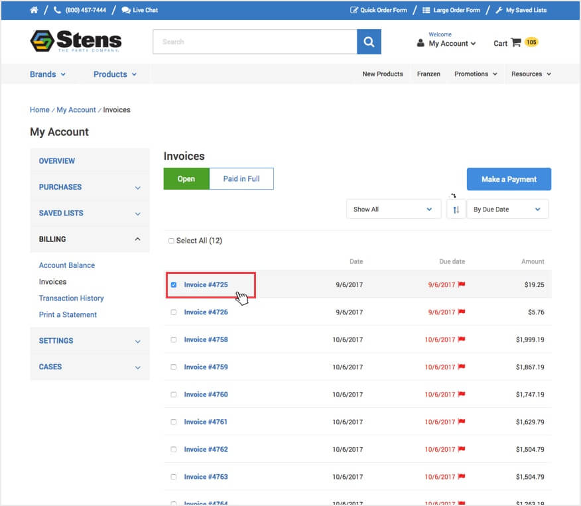
Task: Click the Make a Payment button
Action: pyautogui.click(x=509, y=179)
